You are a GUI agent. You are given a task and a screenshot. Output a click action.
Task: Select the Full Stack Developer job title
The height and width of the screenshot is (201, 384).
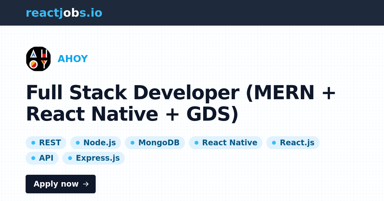[x=181, y=103]
